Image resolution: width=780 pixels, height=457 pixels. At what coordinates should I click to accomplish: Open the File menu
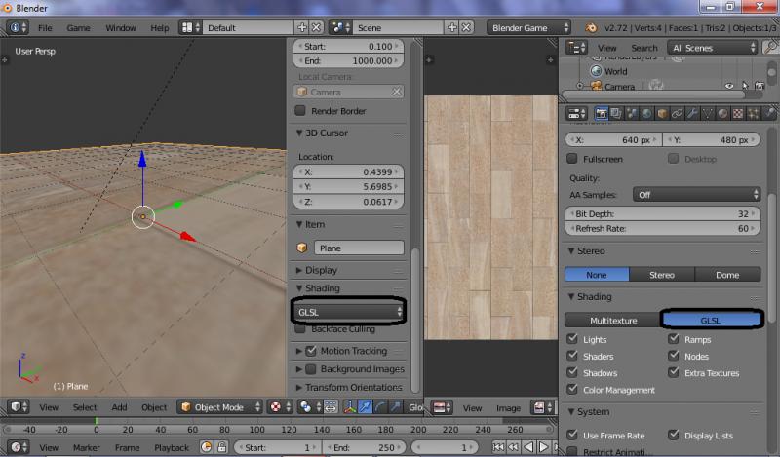click(x=45, y=28)
